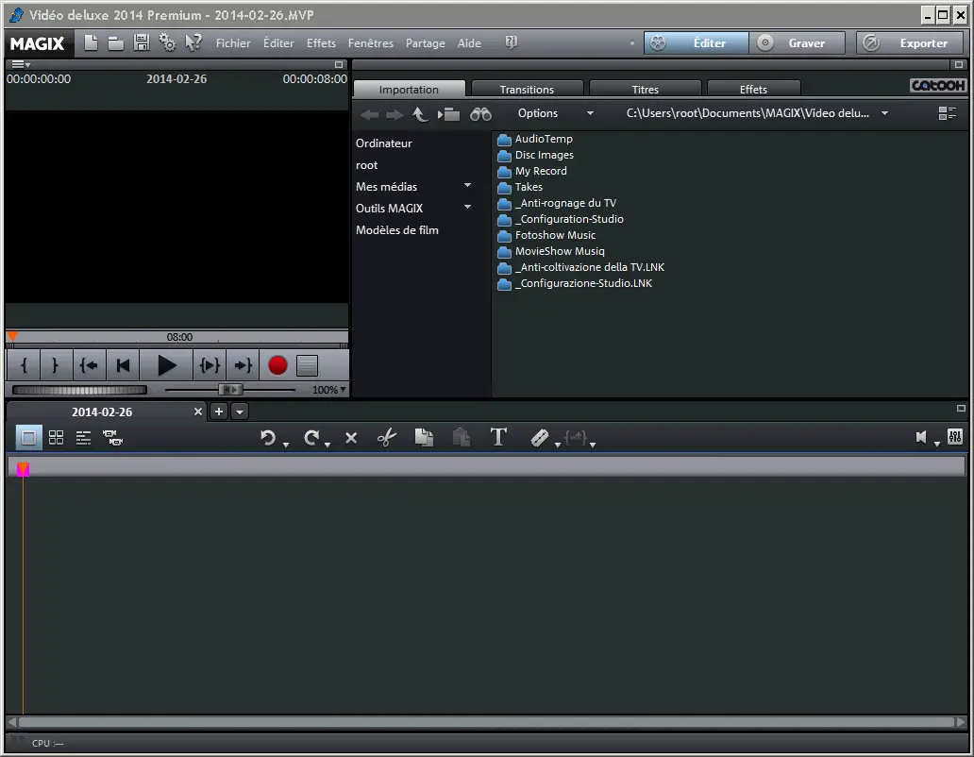Open the news notification icon after Aide

(x=512, y=42)
